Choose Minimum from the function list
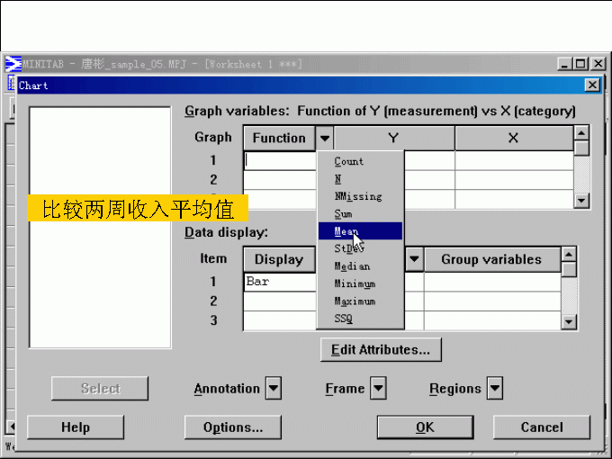 355,283
